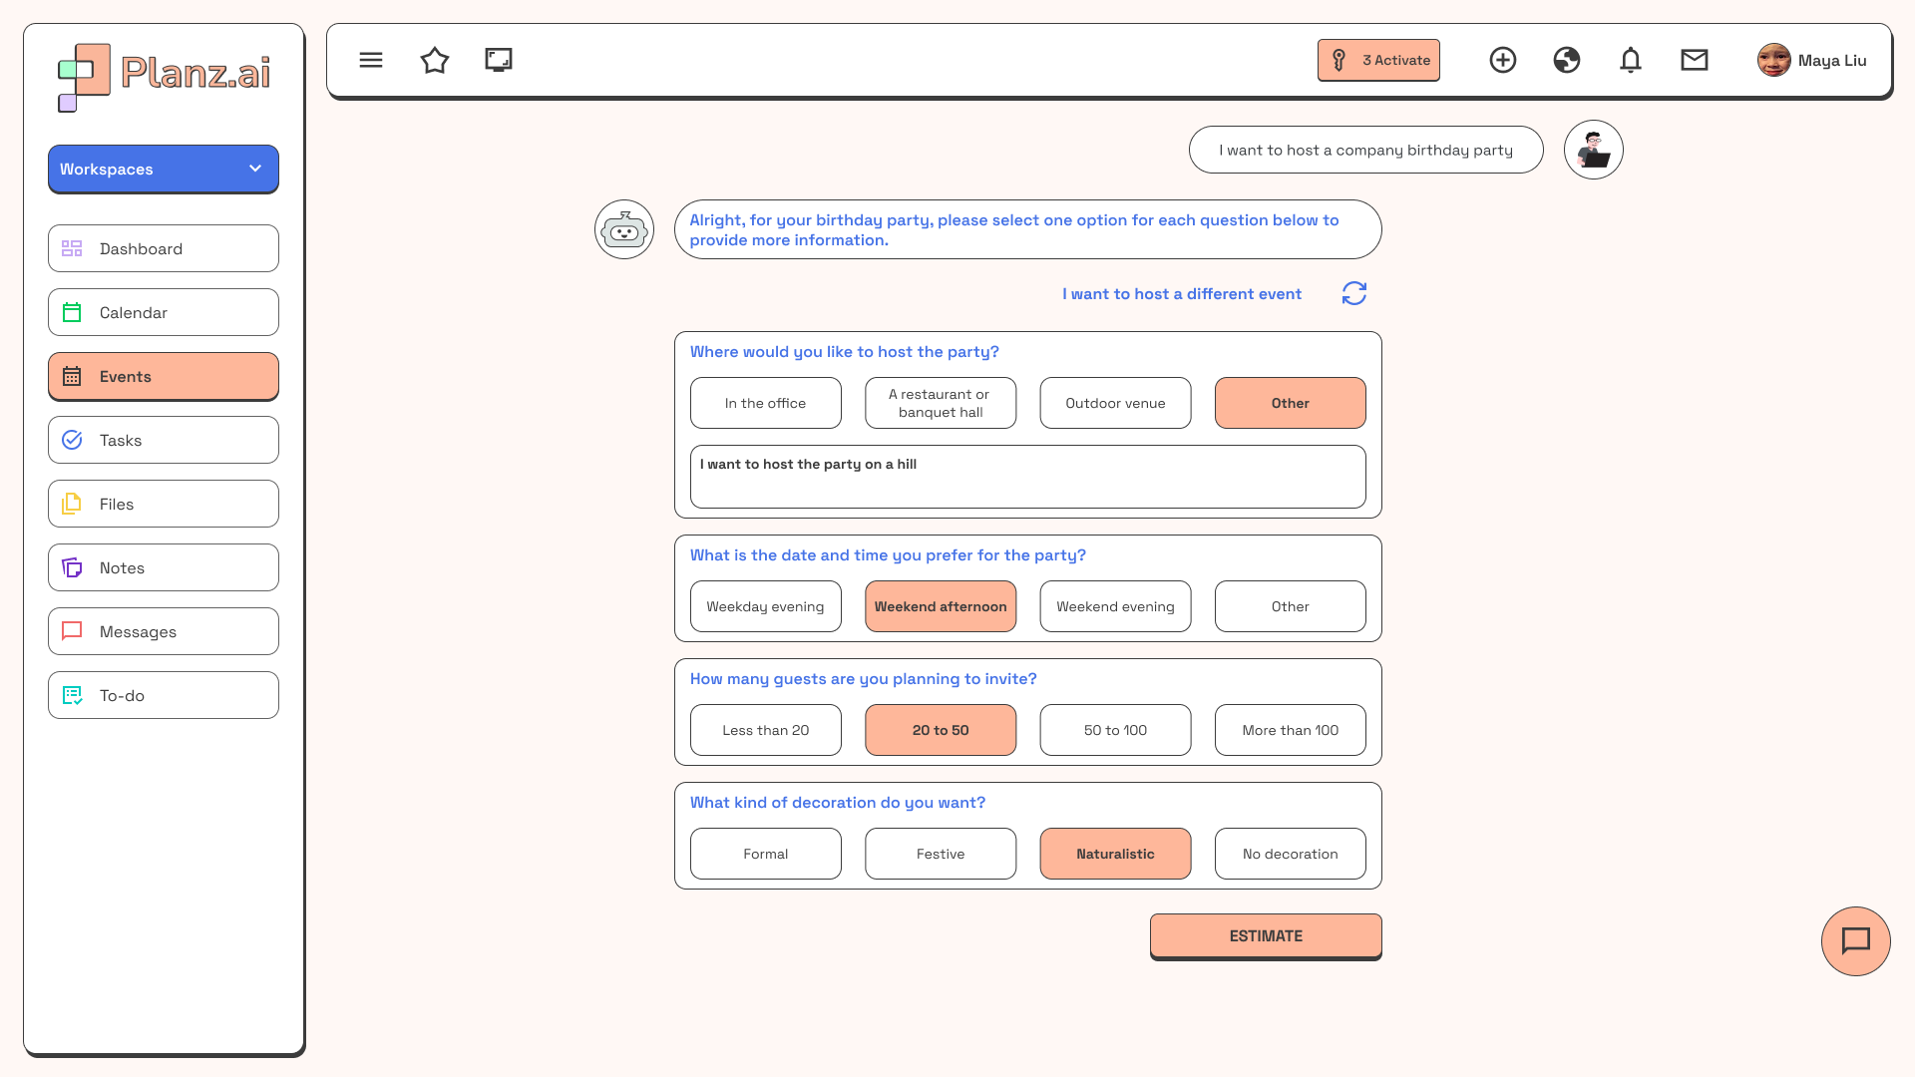The width and height of the screenshot is (1915, 1077).
Task: Go to Tasks sidebar item
Action: tap(164, 440)
